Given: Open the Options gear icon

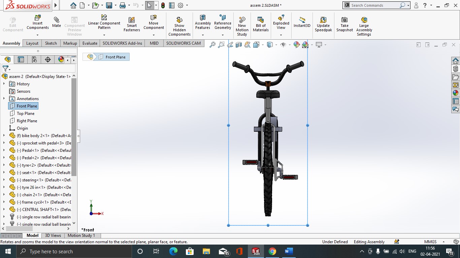Looking at the screenshot, I should pyautogui.click(x=180, y=5).
